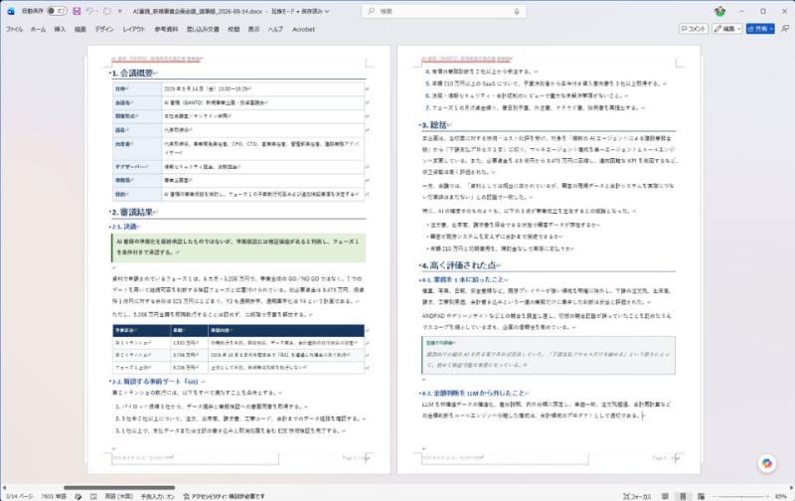Click the Undo arrow icon
795x501 pixels.
click(x=89, y=11)
